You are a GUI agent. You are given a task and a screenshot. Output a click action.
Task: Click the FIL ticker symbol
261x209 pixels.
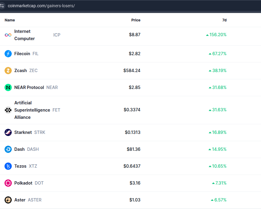click(x=36, y=54)
